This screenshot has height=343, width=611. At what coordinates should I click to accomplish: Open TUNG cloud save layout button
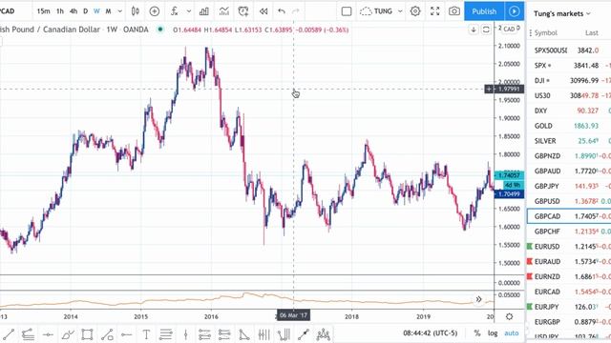(376, 11)
